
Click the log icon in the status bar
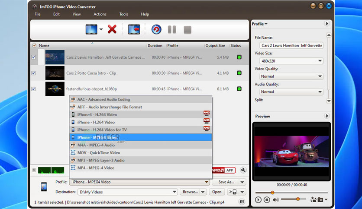[242, 202]
